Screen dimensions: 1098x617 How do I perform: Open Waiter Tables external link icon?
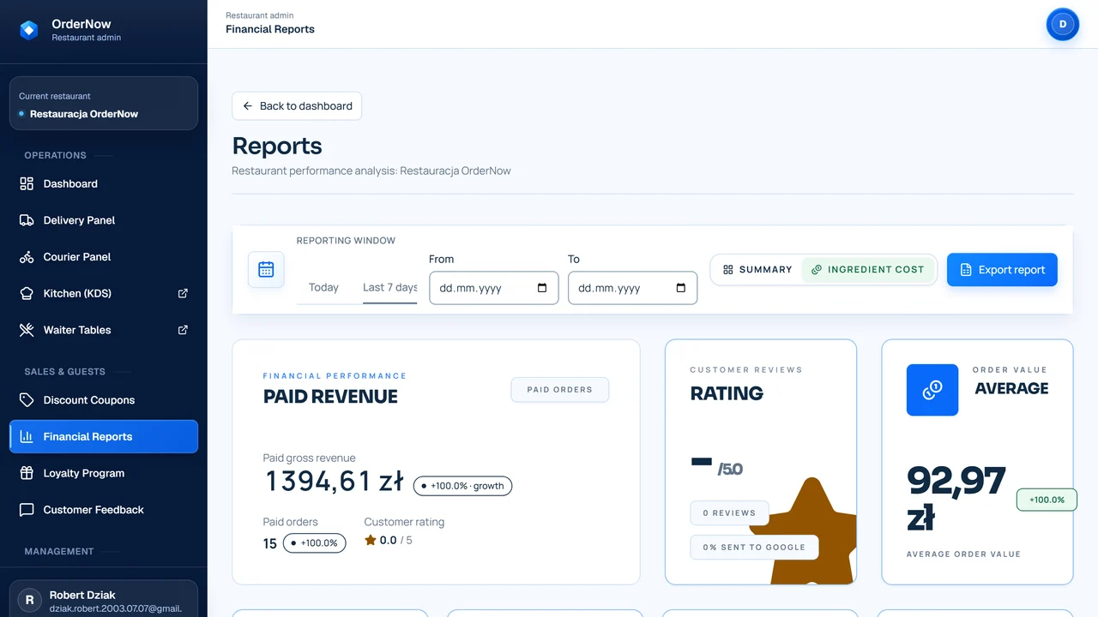[x=183, y=330]
